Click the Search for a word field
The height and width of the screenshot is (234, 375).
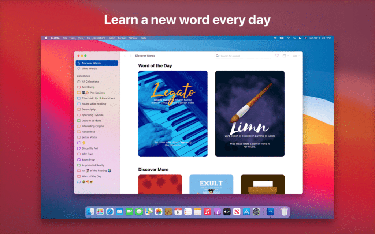[x=238, y=56]
